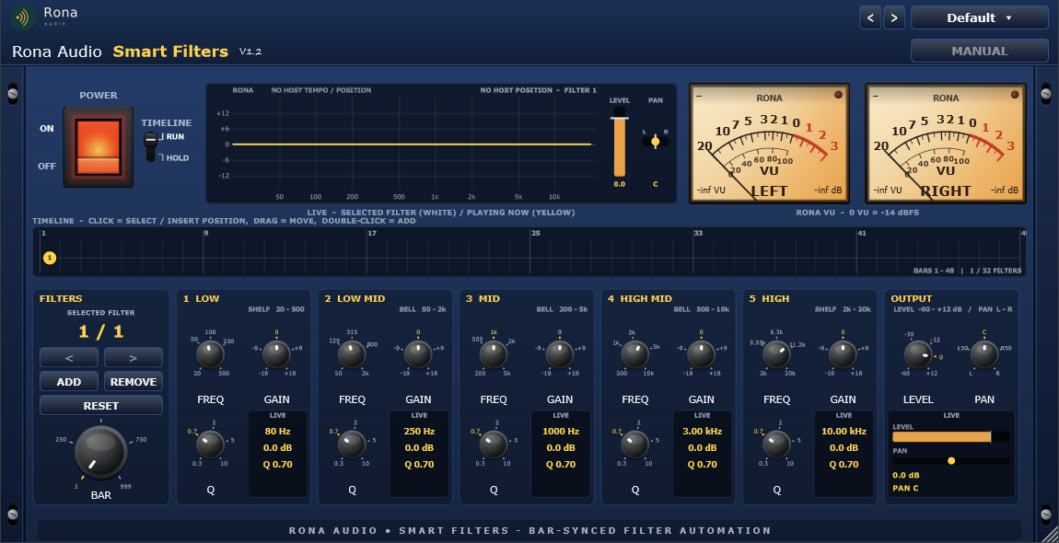Viewport: 1059px width, 543px height.
Task: Click the 2 LOW MID GAIN knob
Action: (x=418, y=354)
